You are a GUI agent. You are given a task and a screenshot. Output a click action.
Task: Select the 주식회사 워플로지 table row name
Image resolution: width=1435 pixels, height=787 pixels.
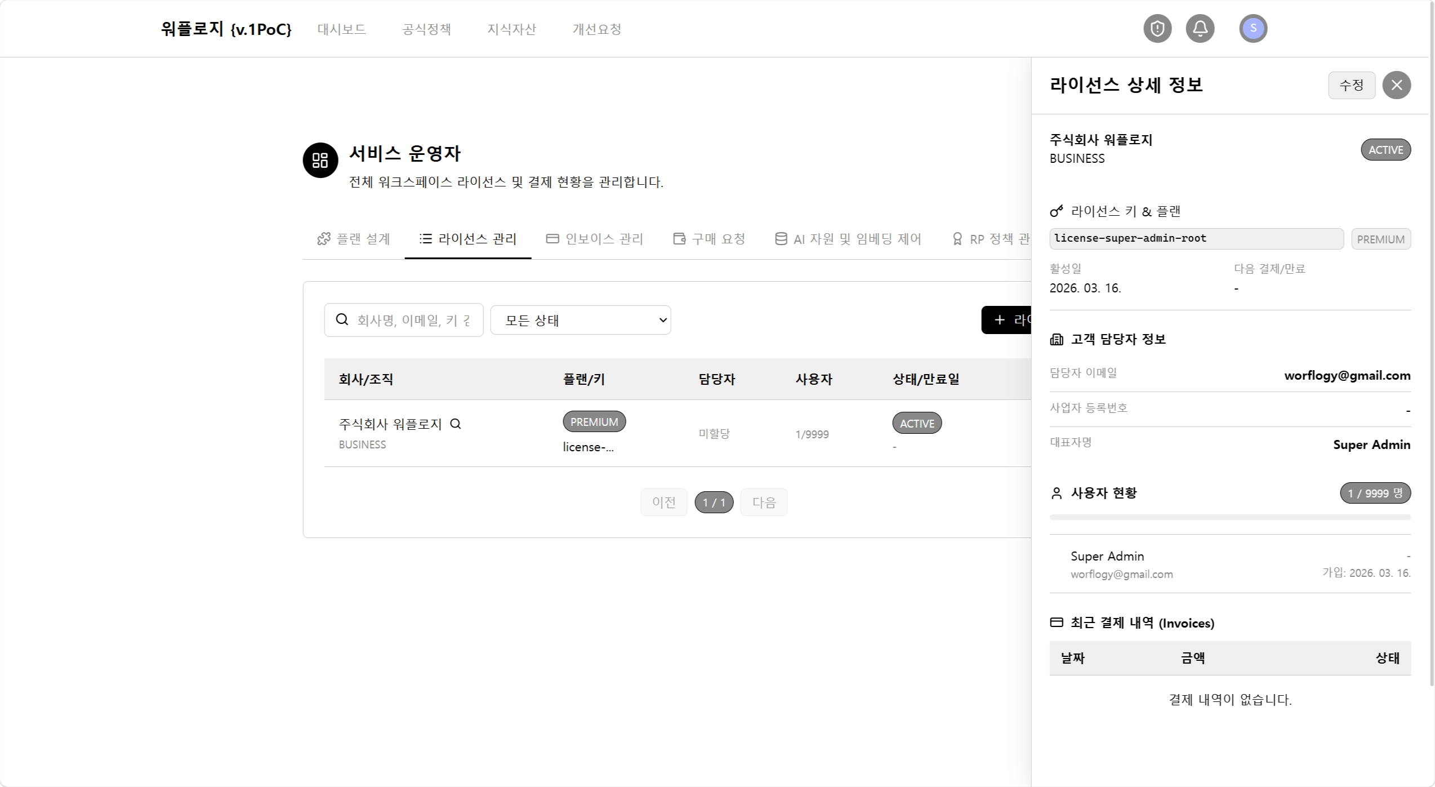pyautogui.click(x=390, y=424)
